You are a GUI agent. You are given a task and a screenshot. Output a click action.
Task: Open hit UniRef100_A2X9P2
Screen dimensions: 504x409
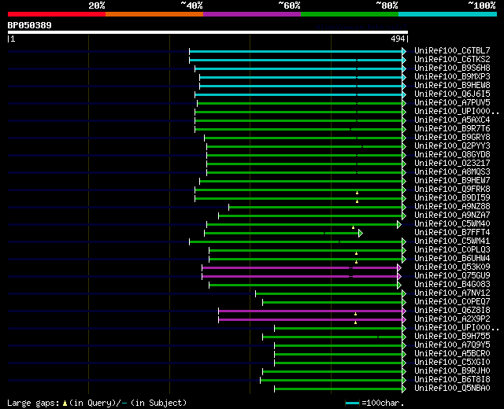(452, 319)
